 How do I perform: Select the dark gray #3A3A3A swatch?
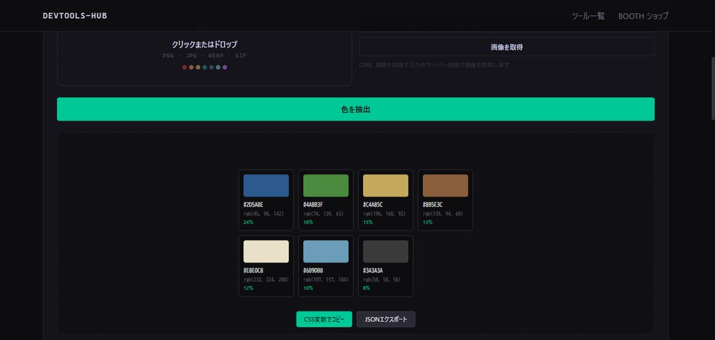pos(385,251)
